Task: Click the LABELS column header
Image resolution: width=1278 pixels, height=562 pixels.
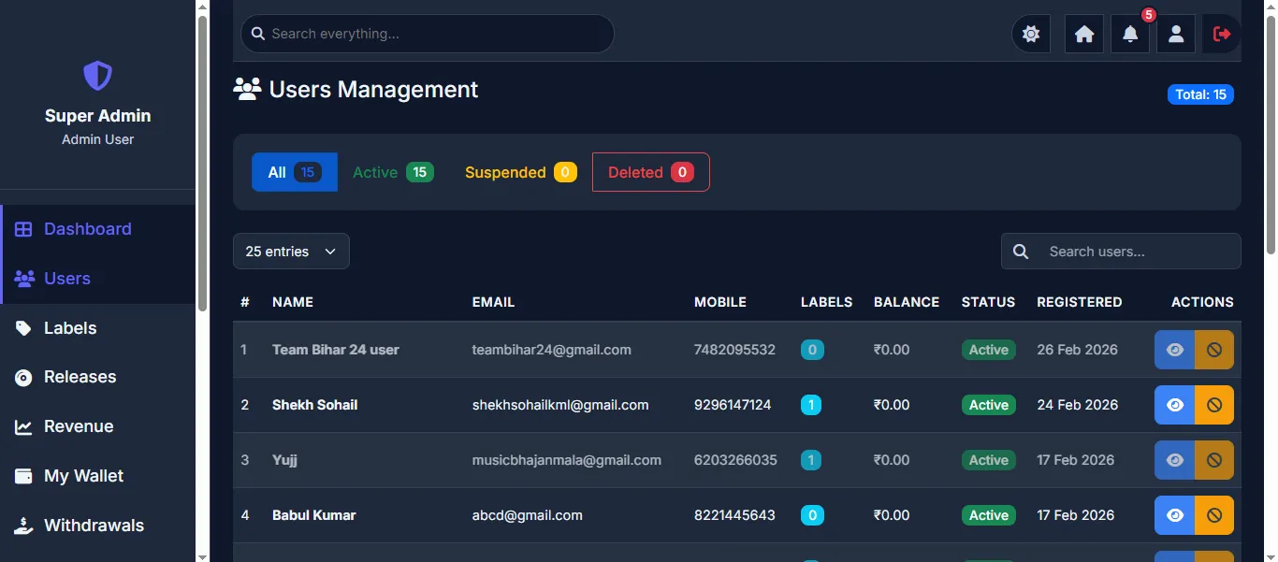Action: [x=827, y=302]
